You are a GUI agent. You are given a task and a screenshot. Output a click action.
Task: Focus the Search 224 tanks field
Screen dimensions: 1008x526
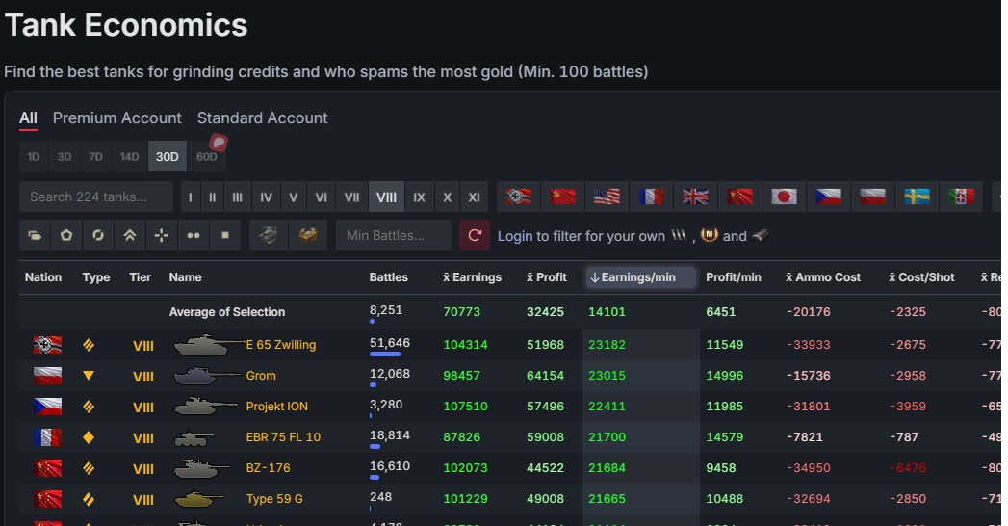tap(96, 197)
